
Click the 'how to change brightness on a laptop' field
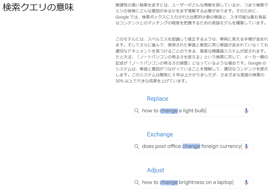coord(192,183)
